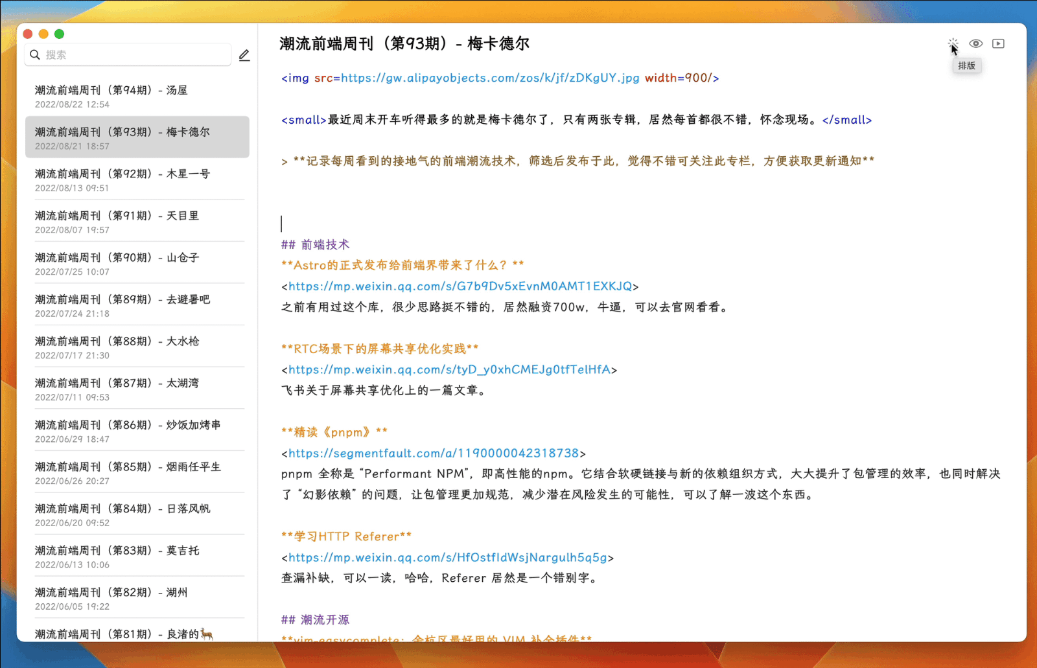This screenshot has width=1037, height=668.
Task: Select note 潮流前端周刊（第81期）- 良渚
Action: pos(137,633)
